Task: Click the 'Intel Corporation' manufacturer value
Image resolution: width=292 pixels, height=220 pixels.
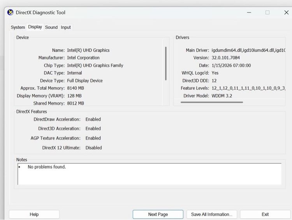Action: pyautogui.click(x=83, y=58)
